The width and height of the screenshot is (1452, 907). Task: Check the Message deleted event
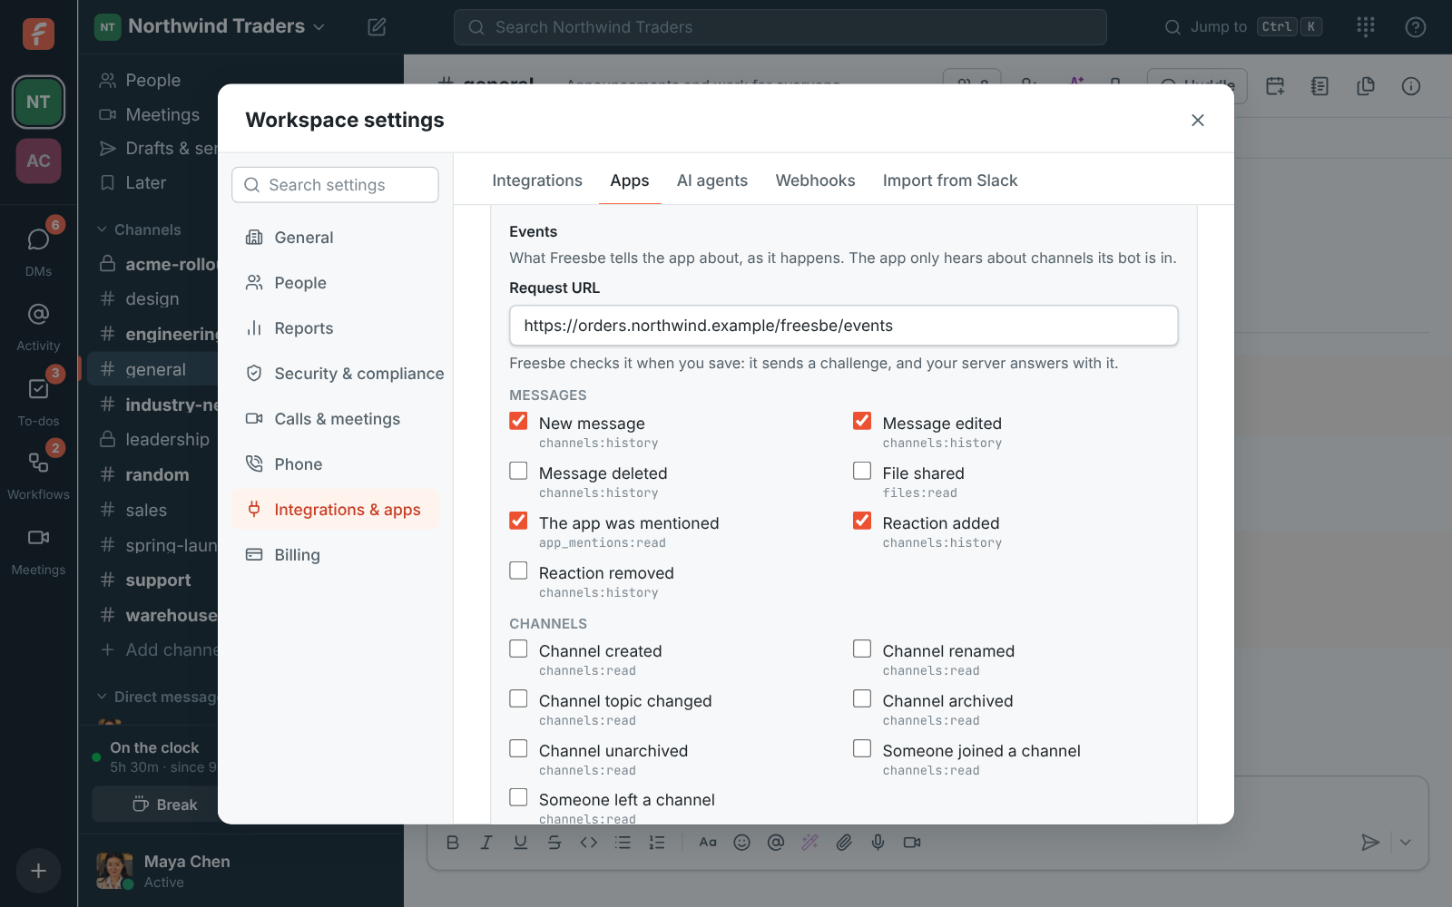[518, 471]
